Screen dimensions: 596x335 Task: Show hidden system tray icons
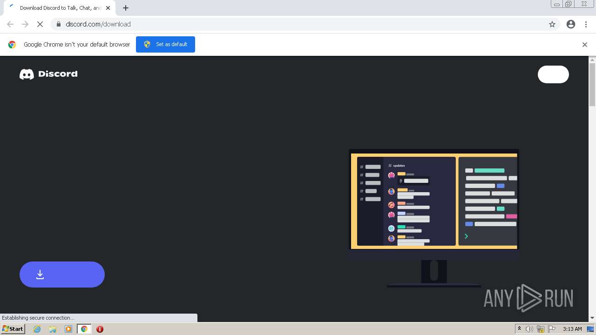click(x=519, y=329)
